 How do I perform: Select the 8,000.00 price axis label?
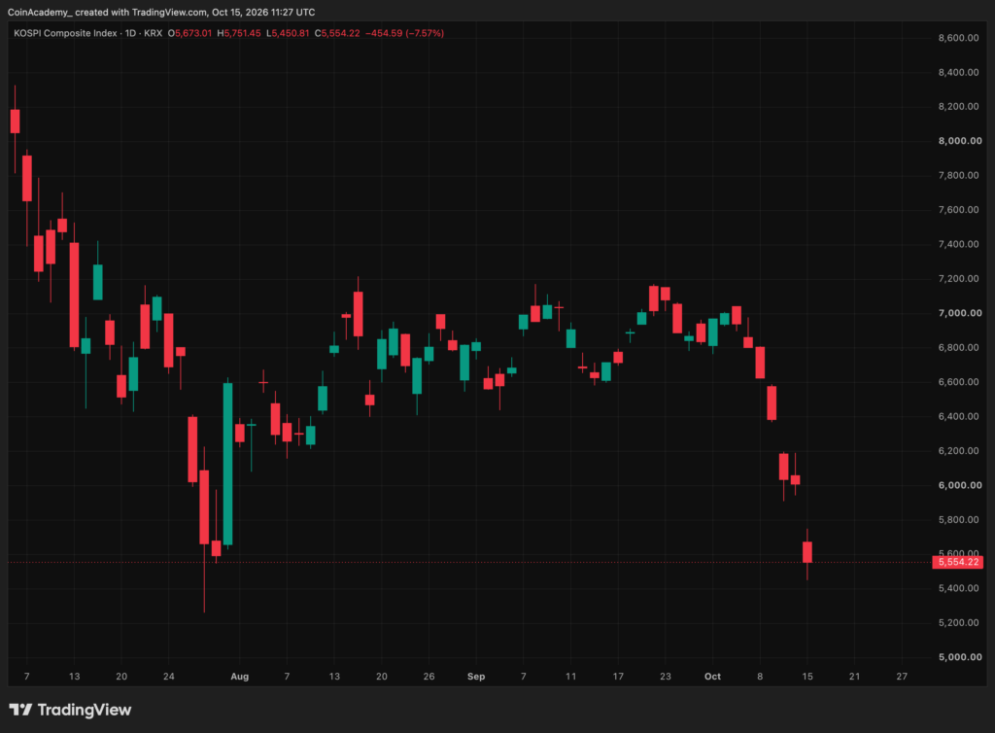959,141
